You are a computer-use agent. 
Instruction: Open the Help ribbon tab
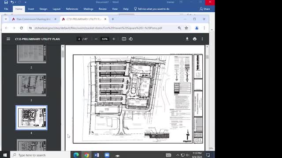pyautogui.click(x=126, y=9)
